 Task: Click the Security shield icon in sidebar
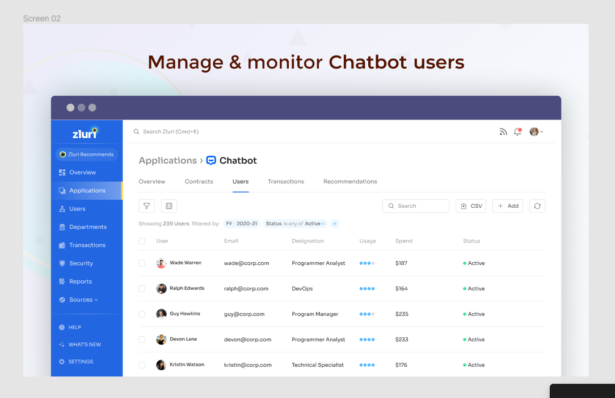pyautogui.click(x=62, y=263)
